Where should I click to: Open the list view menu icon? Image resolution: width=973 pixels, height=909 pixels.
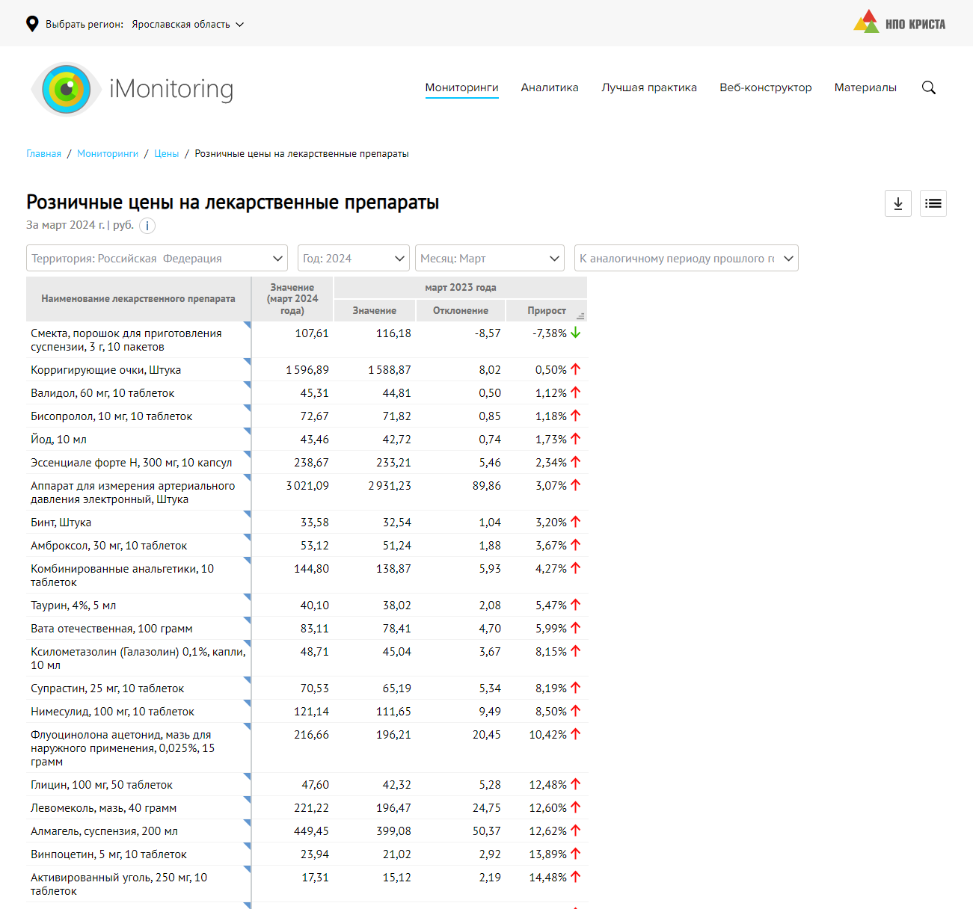(933, 203)
